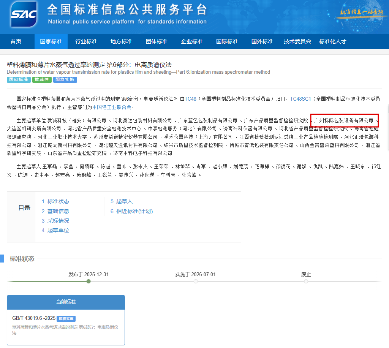Open the 企业标准 tab
The width and height of the screenshot is (389, 348).
192,41
